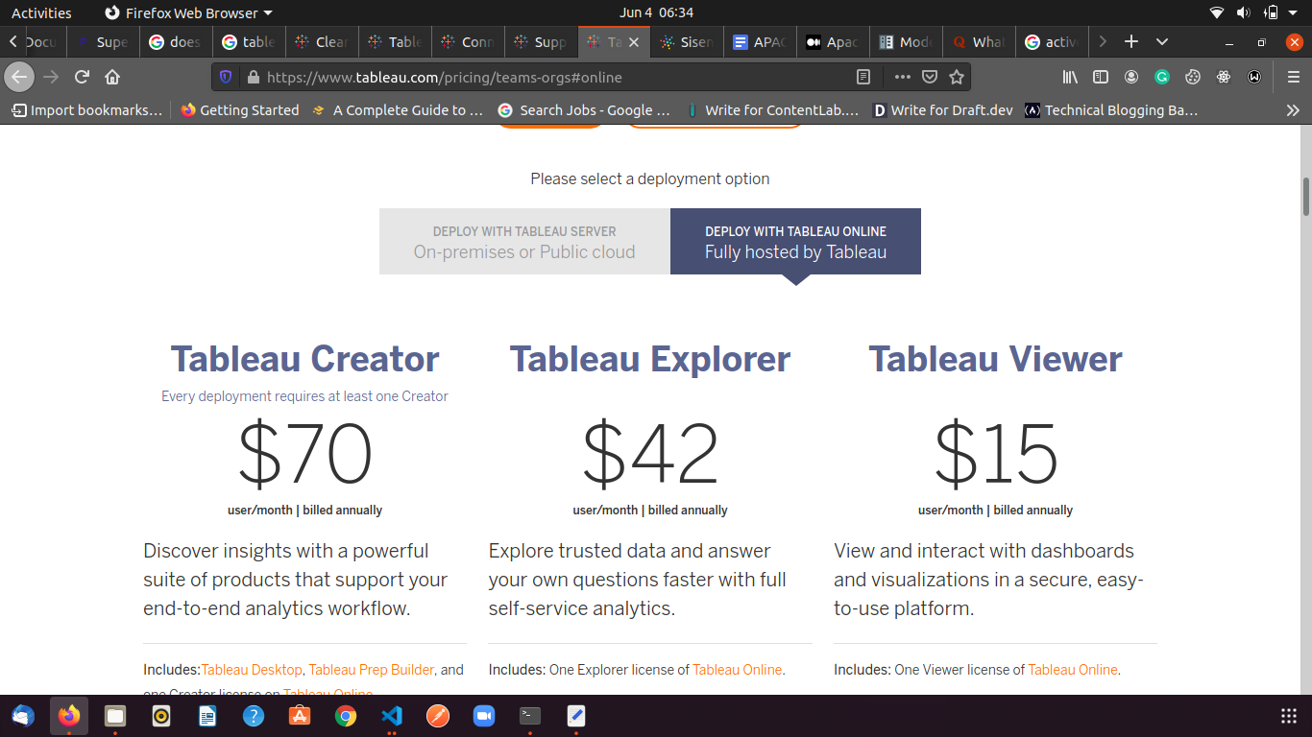
Task: Open Tableau Online link under Explorer
Action: [x=738, y=670]
